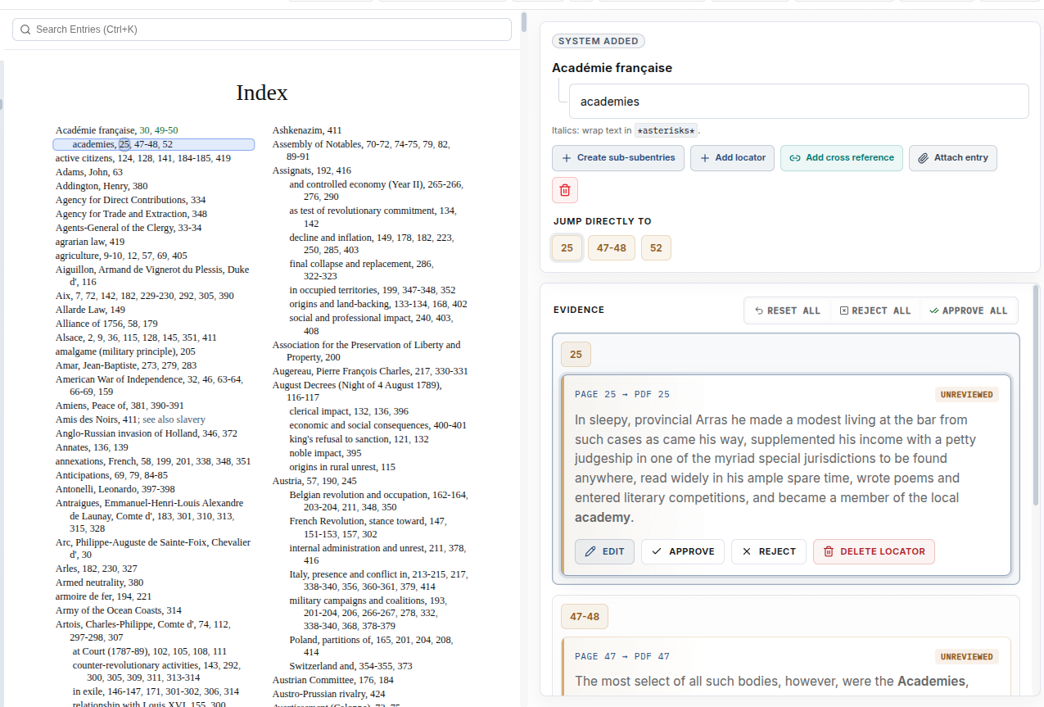Select the Allarde Law index entry
The width and height of the screenshot is (1044, 707).
90,310
